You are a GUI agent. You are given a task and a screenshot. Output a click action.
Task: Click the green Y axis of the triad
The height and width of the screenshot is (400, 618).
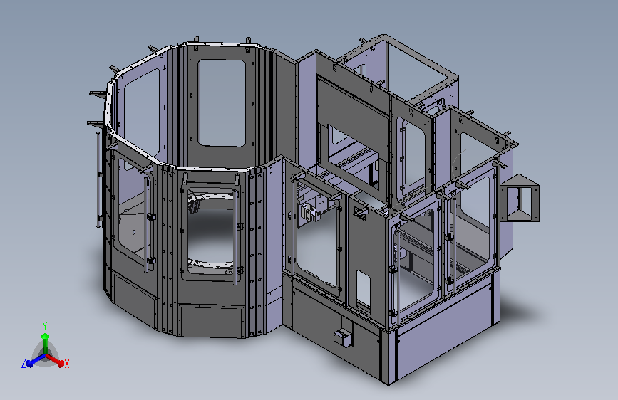(x=46, y=342)
